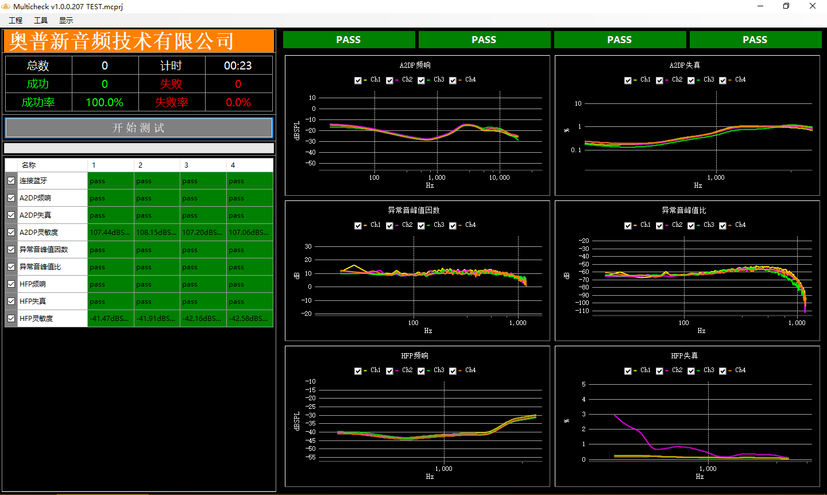Image resolution: width=827 pixels, height=495 pixels.
Task: Toggle Ch4 in 异常音峰值比 chart
Action: pos(722,226)
